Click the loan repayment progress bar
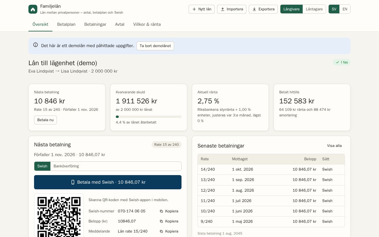This screenshot has width=379, height=237. click(x=149, y=117)
